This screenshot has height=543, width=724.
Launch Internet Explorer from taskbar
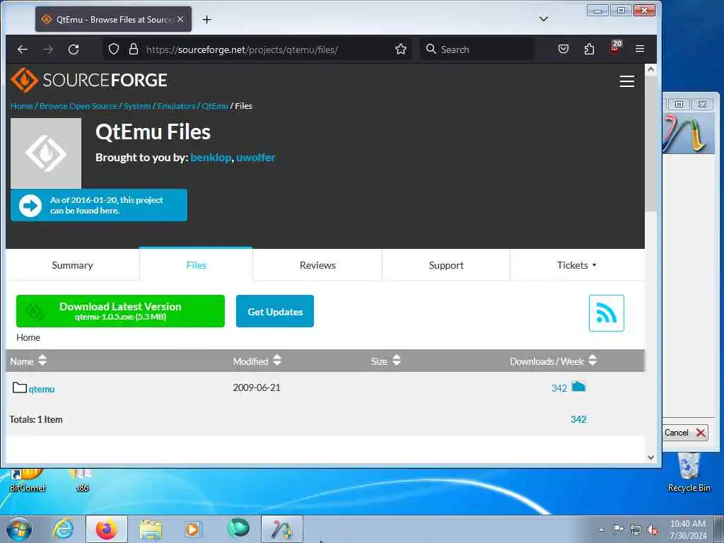63,529
